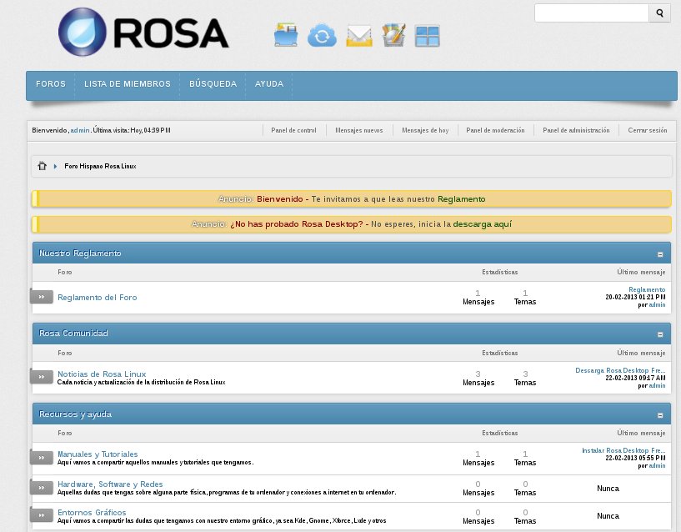Click status icon beside Noticias de Rosa Linux

(42, 376)
